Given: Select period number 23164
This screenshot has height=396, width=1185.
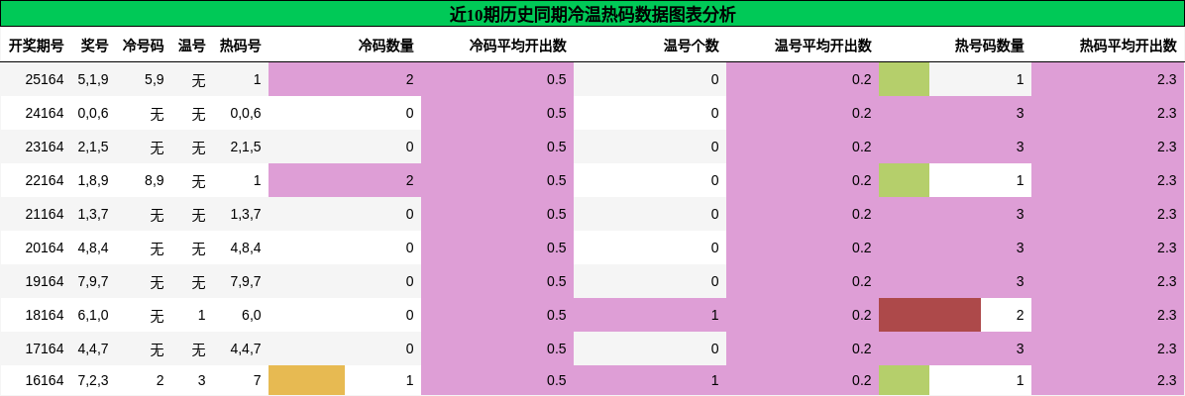Looking at the screenshot, I should coord(45,147).
